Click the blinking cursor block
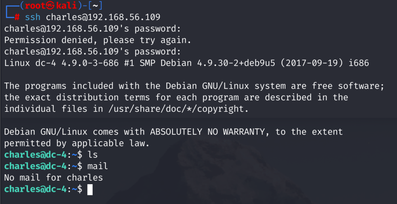The height and width of the screenshot is (204, 397). tap(90, 189)
